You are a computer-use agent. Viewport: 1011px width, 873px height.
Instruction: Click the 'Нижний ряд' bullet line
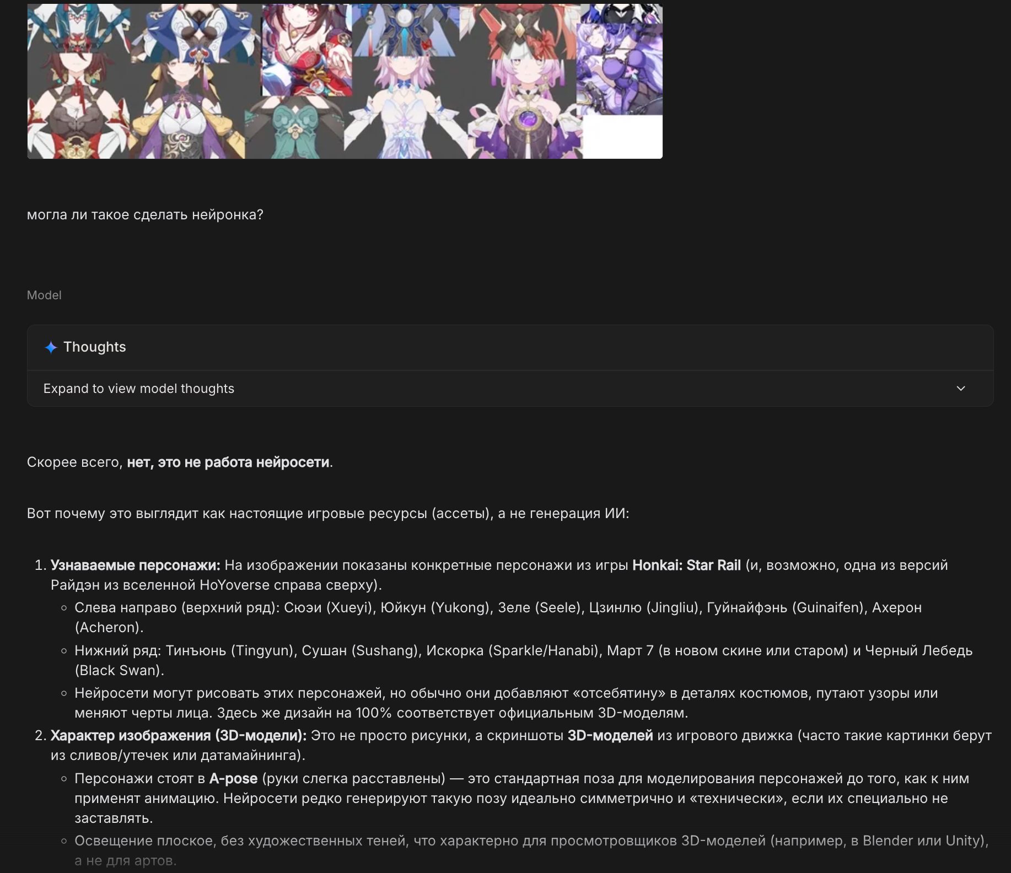524,660
